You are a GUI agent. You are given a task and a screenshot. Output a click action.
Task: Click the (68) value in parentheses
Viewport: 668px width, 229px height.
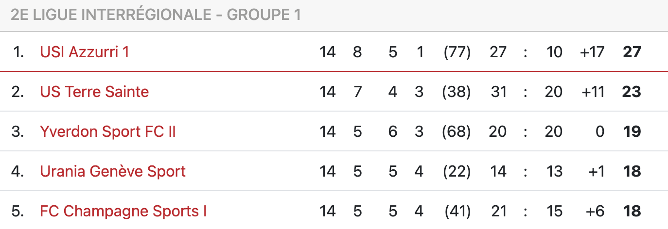pos(457,131)
